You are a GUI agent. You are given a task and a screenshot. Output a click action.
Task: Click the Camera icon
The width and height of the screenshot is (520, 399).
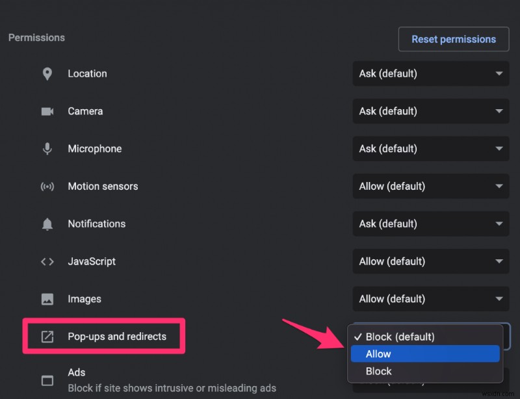47,111
